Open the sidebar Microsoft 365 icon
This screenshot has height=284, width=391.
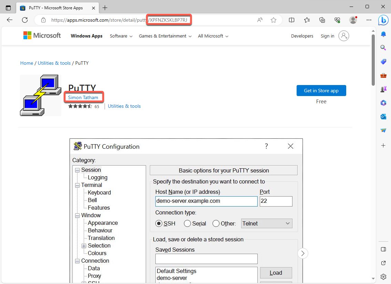click(x=383, y=103)
